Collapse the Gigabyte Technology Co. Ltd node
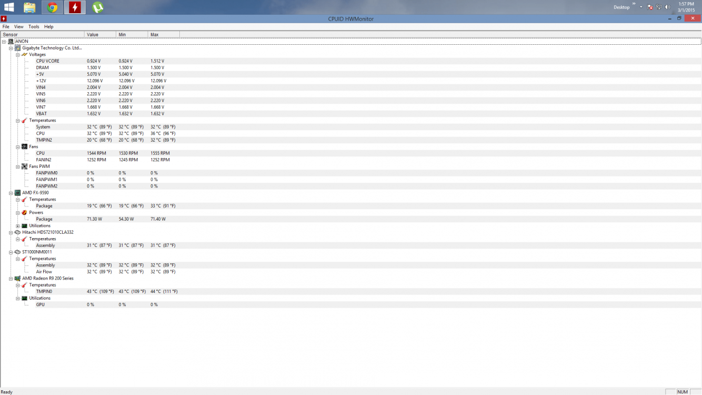Viewport: 702px width, 395px height. 11,48
